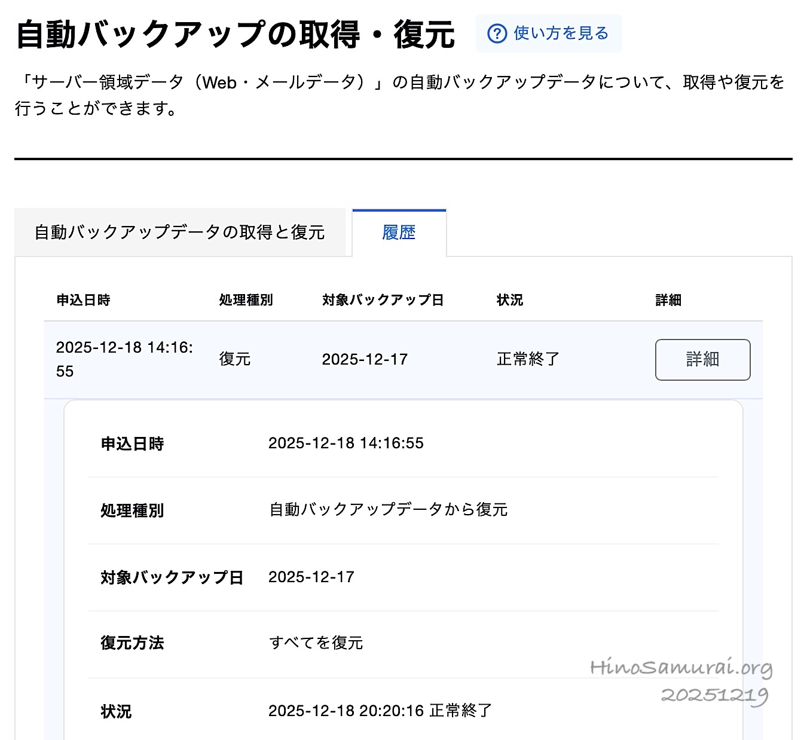Click the 20:20:16 正常終了 completion status
Image resolution: width=804 pixels, height=740 pixels.
click(x=380, y=711)
